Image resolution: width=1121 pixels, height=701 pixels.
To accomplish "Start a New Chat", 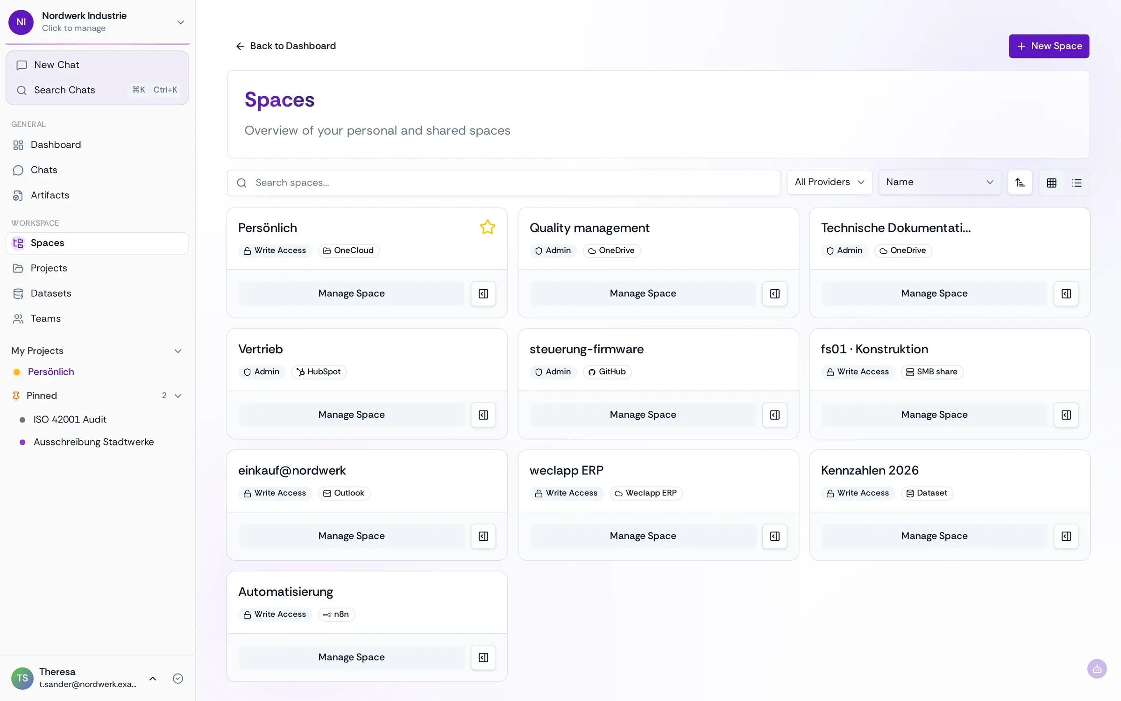I will 97,65.
